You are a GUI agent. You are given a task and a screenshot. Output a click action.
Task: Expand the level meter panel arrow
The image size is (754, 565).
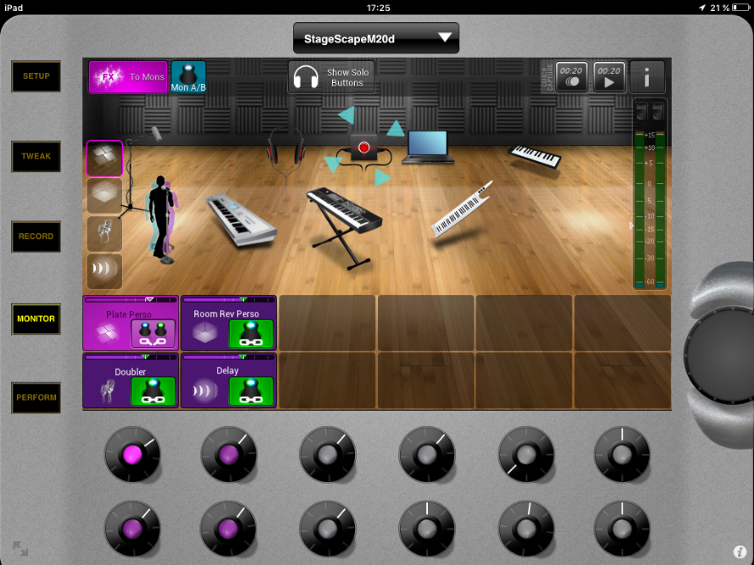pos(630,226)
